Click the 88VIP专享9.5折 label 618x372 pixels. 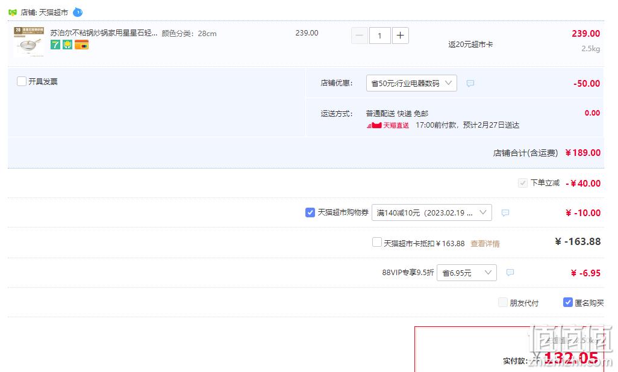(408, 273)
